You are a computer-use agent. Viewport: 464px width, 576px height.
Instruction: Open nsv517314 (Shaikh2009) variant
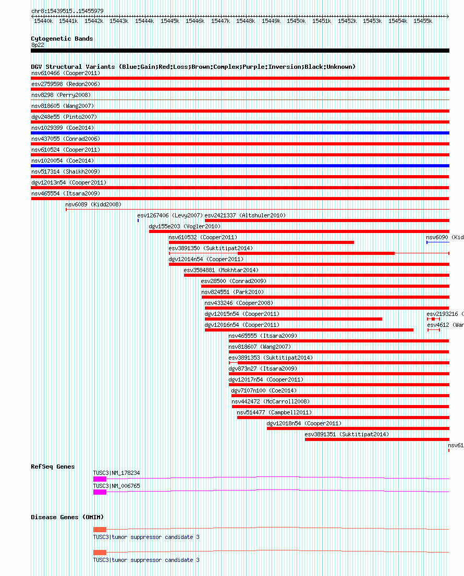[x=66, y=171]
